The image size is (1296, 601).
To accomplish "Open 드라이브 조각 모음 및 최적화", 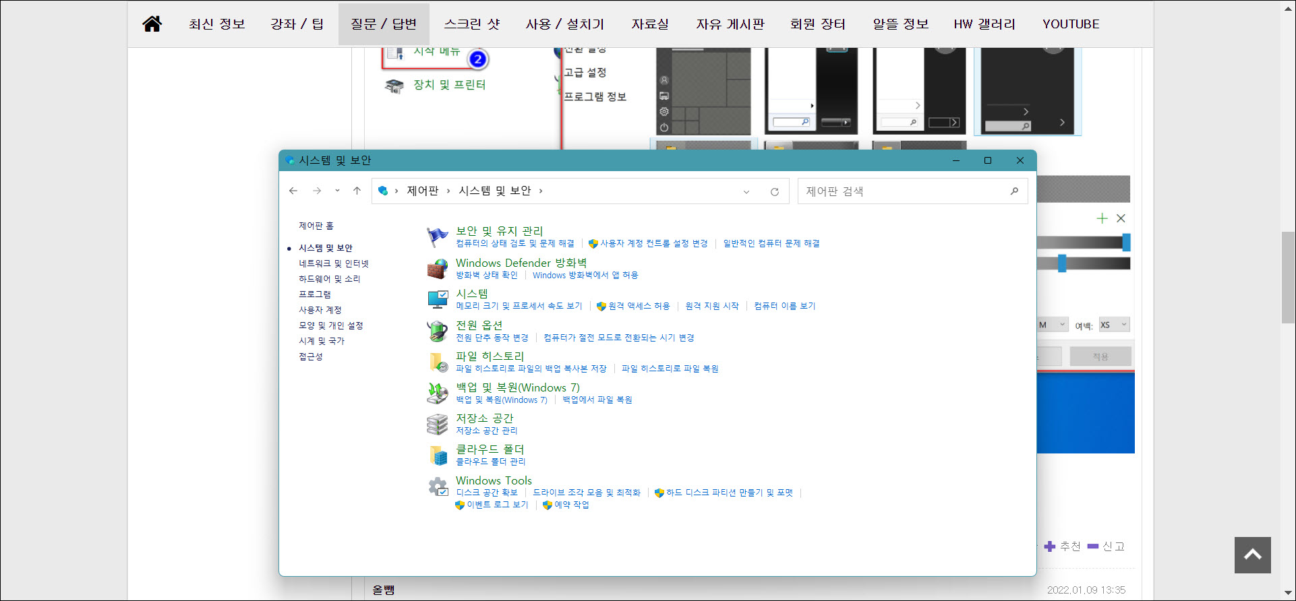I will [x=587, y=493].
